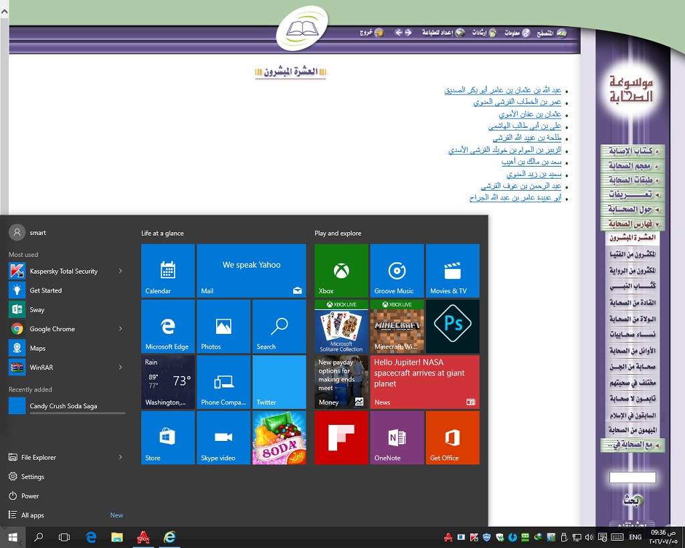The height and width of the screenshot is (548, 685).
Task: Open سعد بن مالك بن أهيب link
Action: (x=531, y=162)
